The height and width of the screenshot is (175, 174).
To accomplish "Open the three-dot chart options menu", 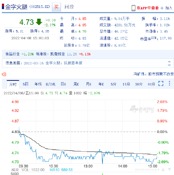I will (x=170, y=83).
